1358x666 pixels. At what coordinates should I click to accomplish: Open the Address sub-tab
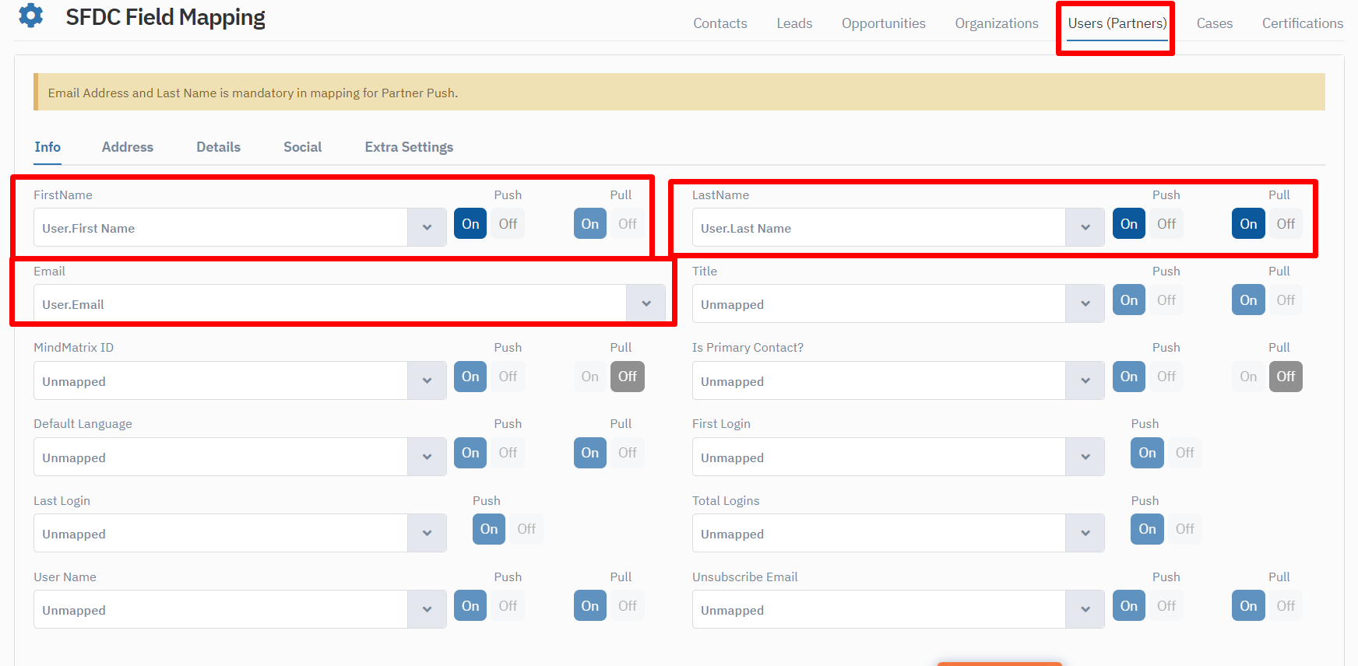pyautogui.click(x=128, y=147)
